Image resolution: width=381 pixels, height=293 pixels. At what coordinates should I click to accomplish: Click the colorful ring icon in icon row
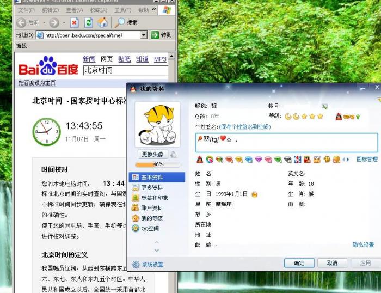coord(210,160)
